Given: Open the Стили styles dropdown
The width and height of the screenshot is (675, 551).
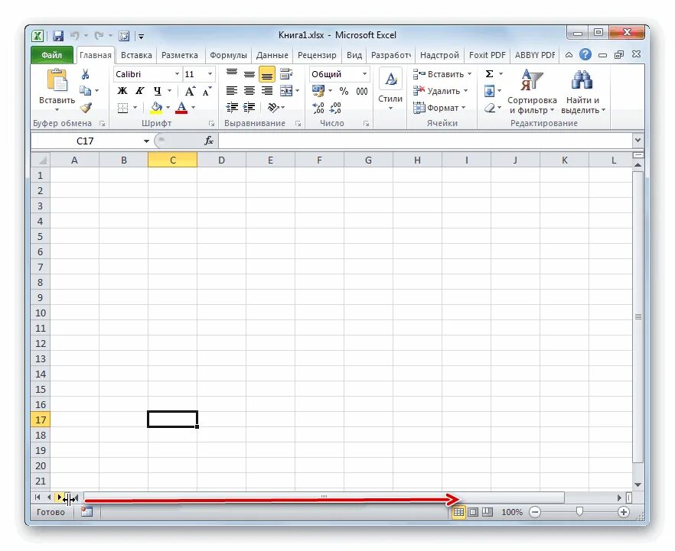Looking at the screenshot, I should 390,90.
